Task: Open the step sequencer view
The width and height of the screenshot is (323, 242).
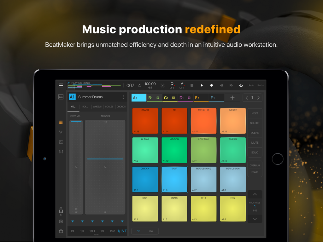Action: click(61, 142)
